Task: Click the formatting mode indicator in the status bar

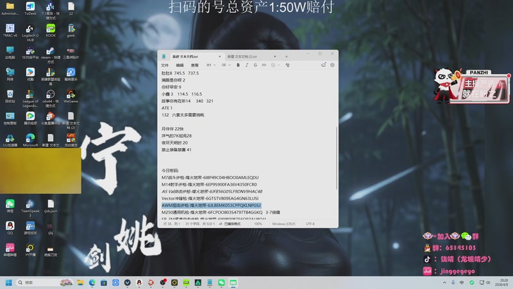Action: point(230,223)
